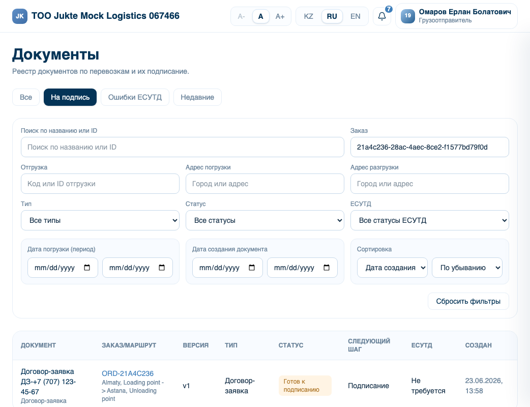
Task: Click the Адрес погрузки input field
Action: tap(264, 184)
